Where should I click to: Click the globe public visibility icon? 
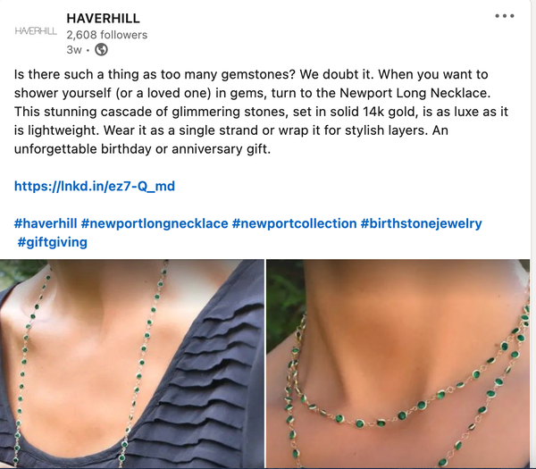pyautogui.click(x=101, y=50)
